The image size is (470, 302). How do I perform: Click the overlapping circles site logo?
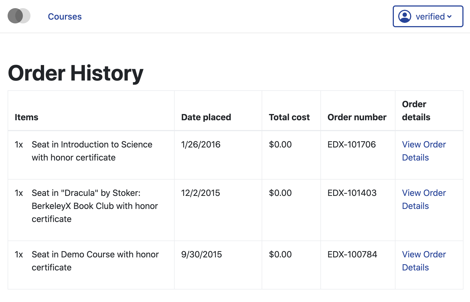pyautogui.click(x=19, y=16)
